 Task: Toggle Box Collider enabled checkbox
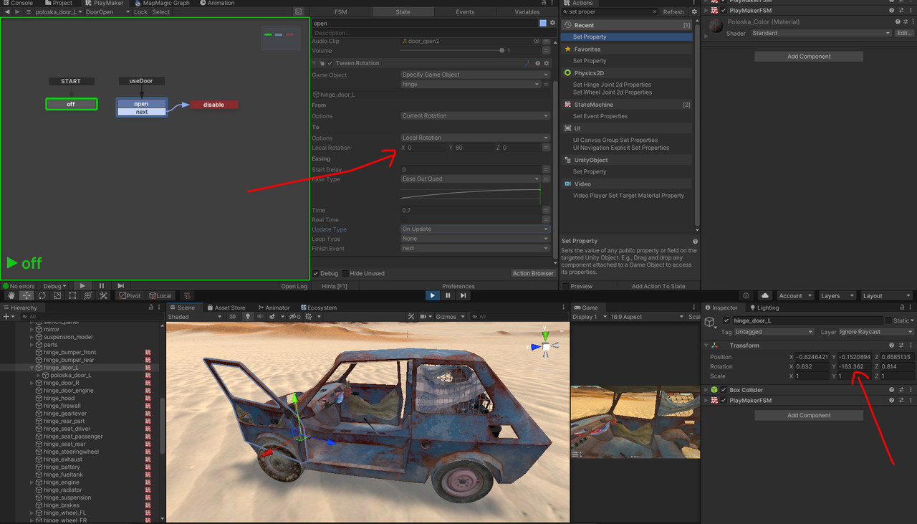(x=724, y=390)
